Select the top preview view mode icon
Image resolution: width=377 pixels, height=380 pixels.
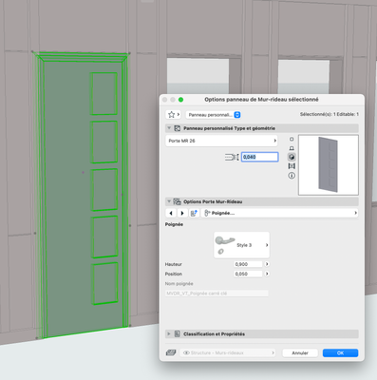292,140
